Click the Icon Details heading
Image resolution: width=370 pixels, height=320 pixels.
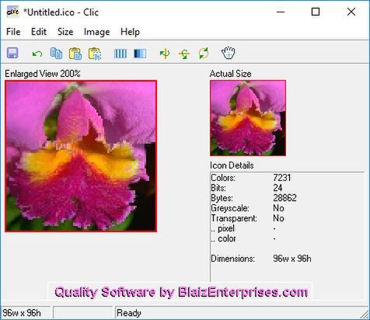(x=232, y=165)
